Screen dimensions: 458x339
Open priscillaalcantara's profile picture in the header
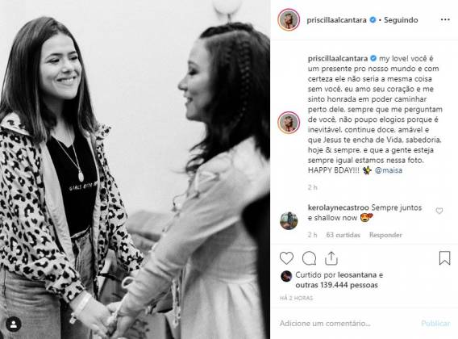pyautogui.click(x=289, y=20)
